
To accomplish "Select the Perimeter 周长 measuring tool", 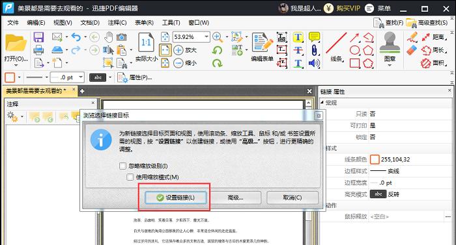I will click(435, 50).
